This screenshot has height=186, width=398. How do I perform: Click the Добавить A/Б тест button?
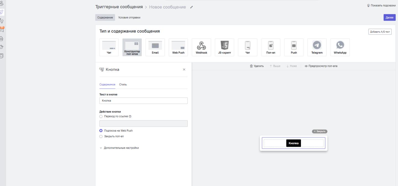pos(380,32)
